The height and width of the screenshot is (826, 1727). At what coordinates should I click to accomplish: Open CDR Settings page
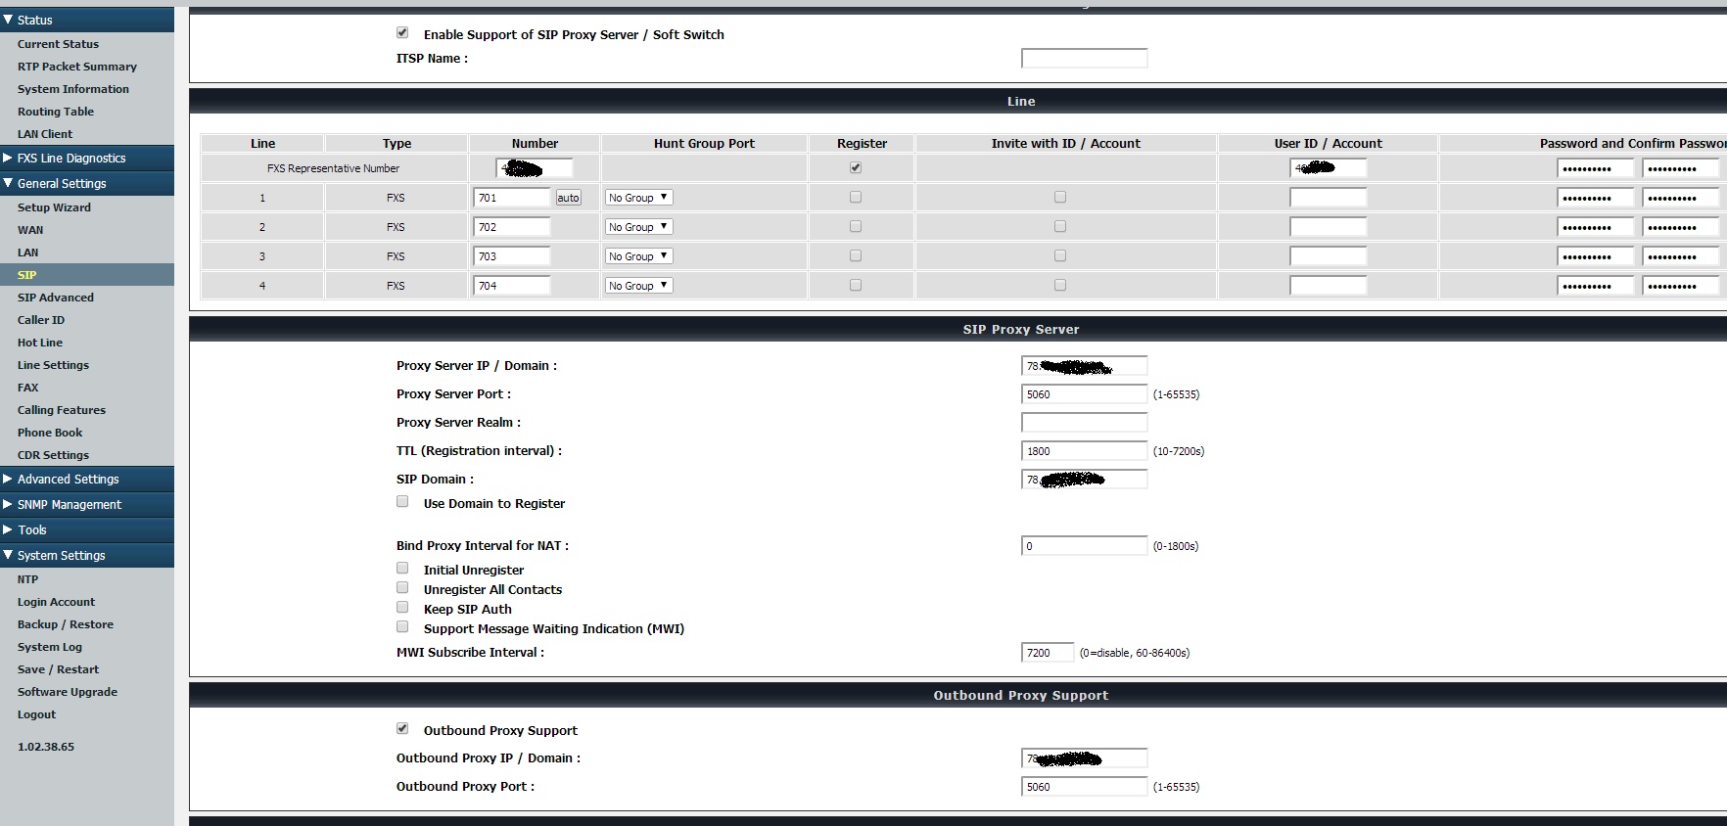pos(53,455)
